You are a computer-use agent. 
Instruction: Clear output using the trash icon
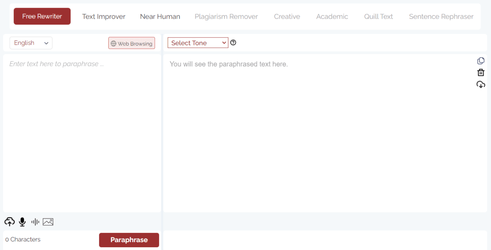tap(481, 73)
